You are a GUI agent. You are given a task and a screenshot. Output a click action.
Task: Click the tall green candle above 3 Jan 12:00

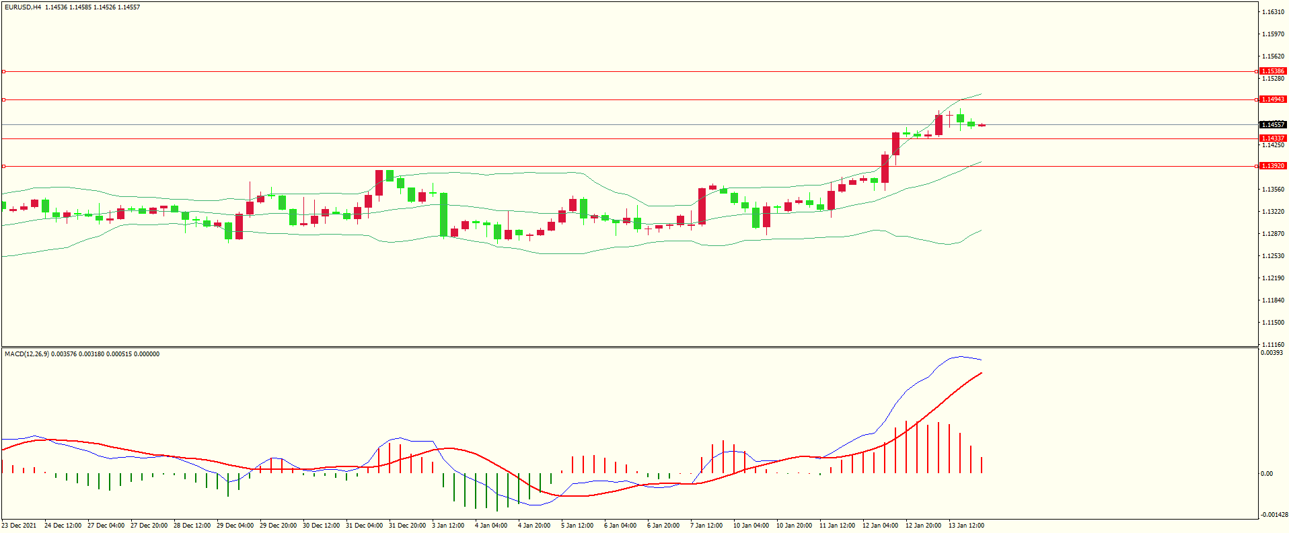point(444,214)
